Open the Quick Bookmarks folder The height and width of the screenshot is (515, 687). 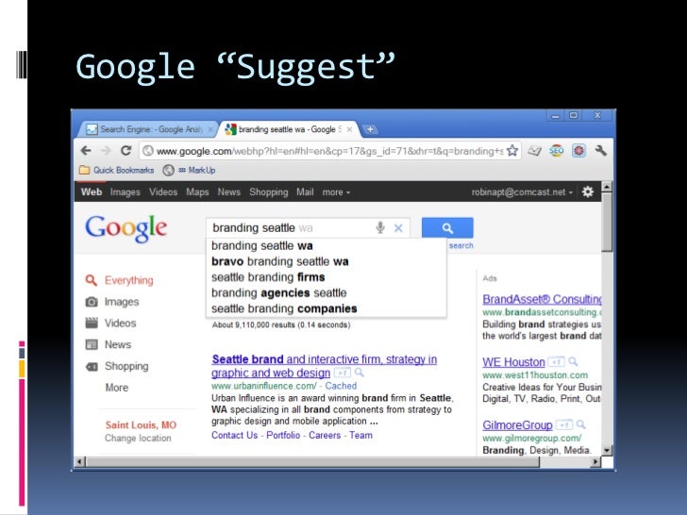[x=117, y=170]
